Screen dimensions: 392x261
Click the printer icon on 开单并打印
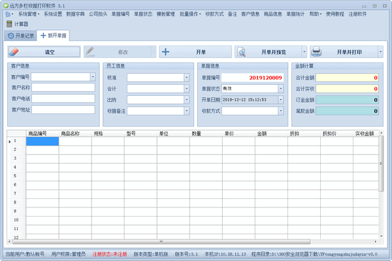(x=316, y=52)
